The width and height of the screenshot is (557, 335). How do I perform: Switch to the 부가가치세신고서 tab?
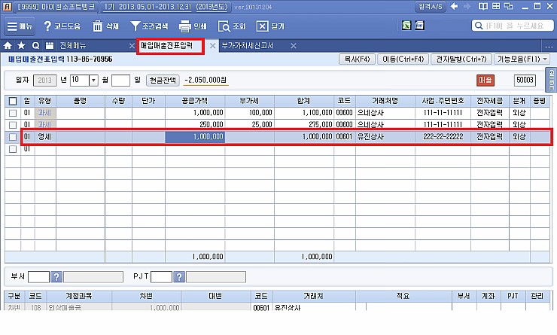point(248,46)
